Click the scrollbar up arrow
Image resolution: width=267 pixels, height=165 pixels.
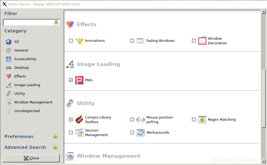tap(263, 12)
